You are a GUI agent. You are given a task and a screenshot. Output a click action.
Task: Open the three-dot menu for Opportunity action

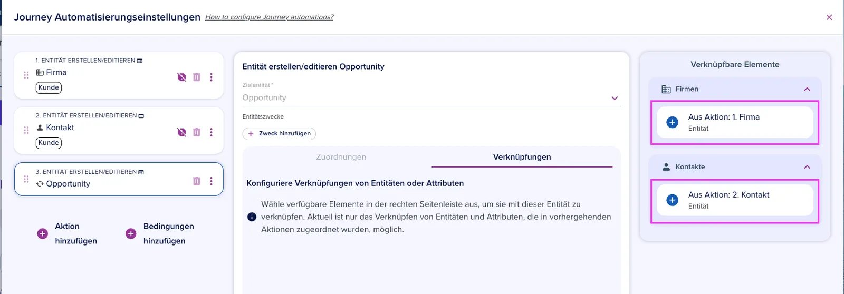click(212, 181)
